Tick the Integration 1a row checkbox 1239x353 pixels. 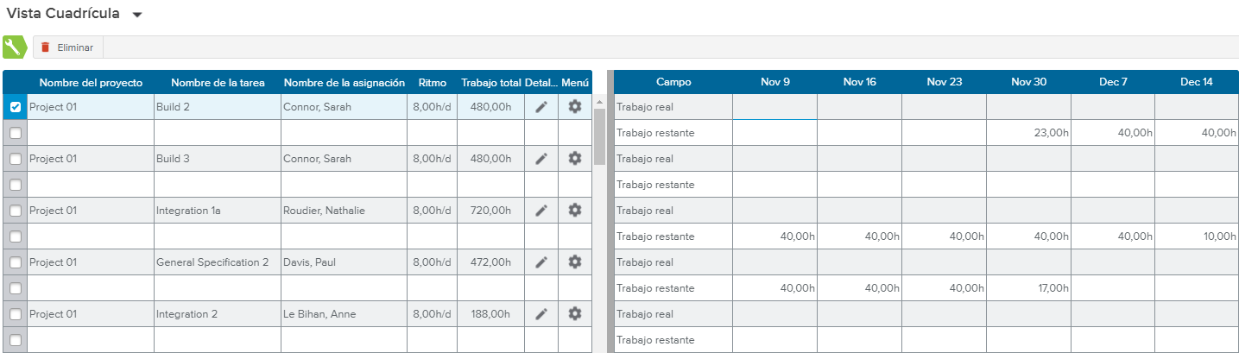(16, 211)
